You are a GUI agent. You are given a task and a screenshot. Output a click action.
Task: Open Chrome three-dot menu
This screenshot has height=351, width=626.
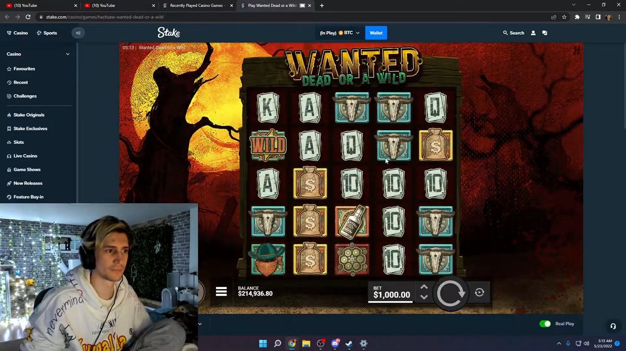[619, 17]
